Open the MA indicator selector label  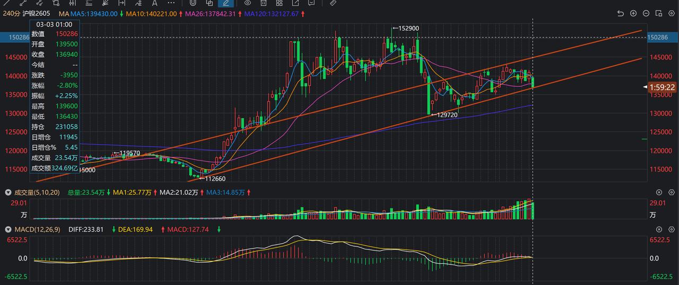[x=64, y=13]
